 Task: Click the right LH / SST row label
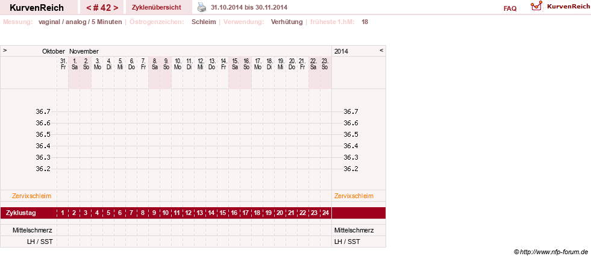(x=347, y=242)
